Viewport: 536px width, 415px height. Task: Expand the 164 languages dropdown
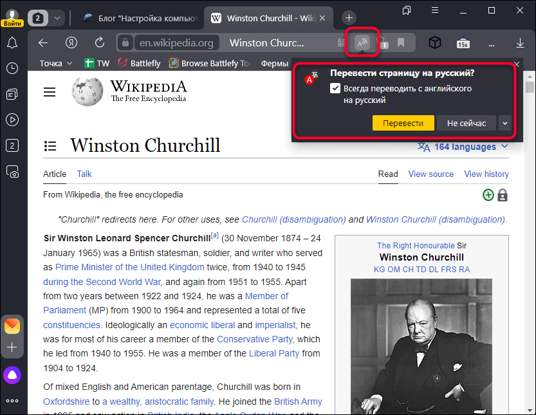[x=463, y=147]
